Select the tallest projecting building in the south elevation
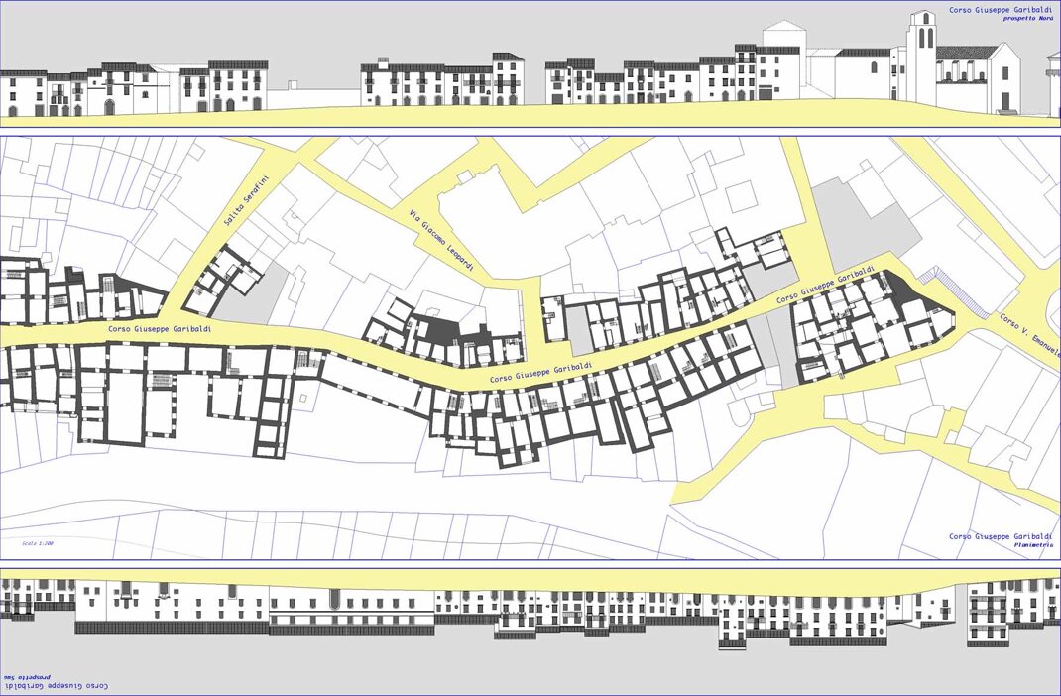Image resolution: width=1061 pixels, height=696 pixels. pos(733,621)
